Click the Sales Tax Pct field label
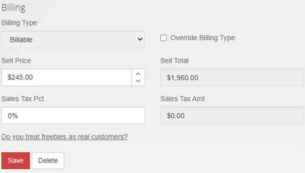This screenshot has height=173, width=305. coord(23,99)
